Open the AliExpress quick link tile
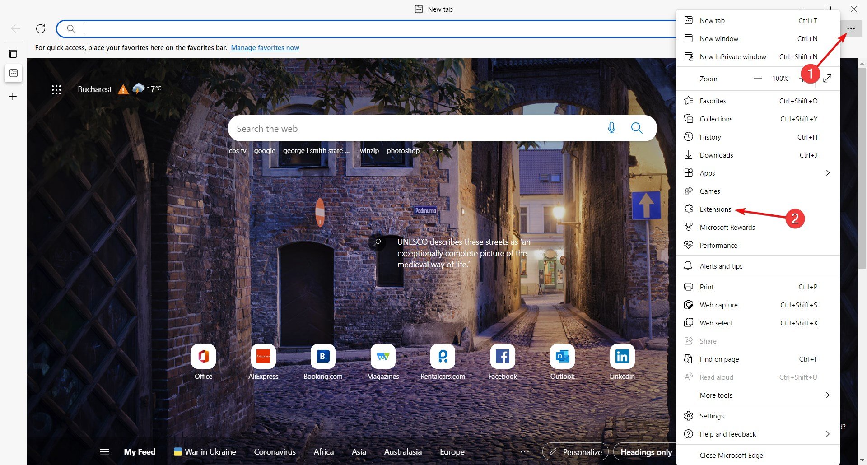867x465 pixels. click(263, 363)
